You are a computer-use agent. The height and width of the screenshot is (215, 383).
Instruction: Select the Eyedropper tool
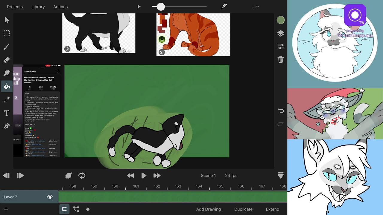pos(7,100)
